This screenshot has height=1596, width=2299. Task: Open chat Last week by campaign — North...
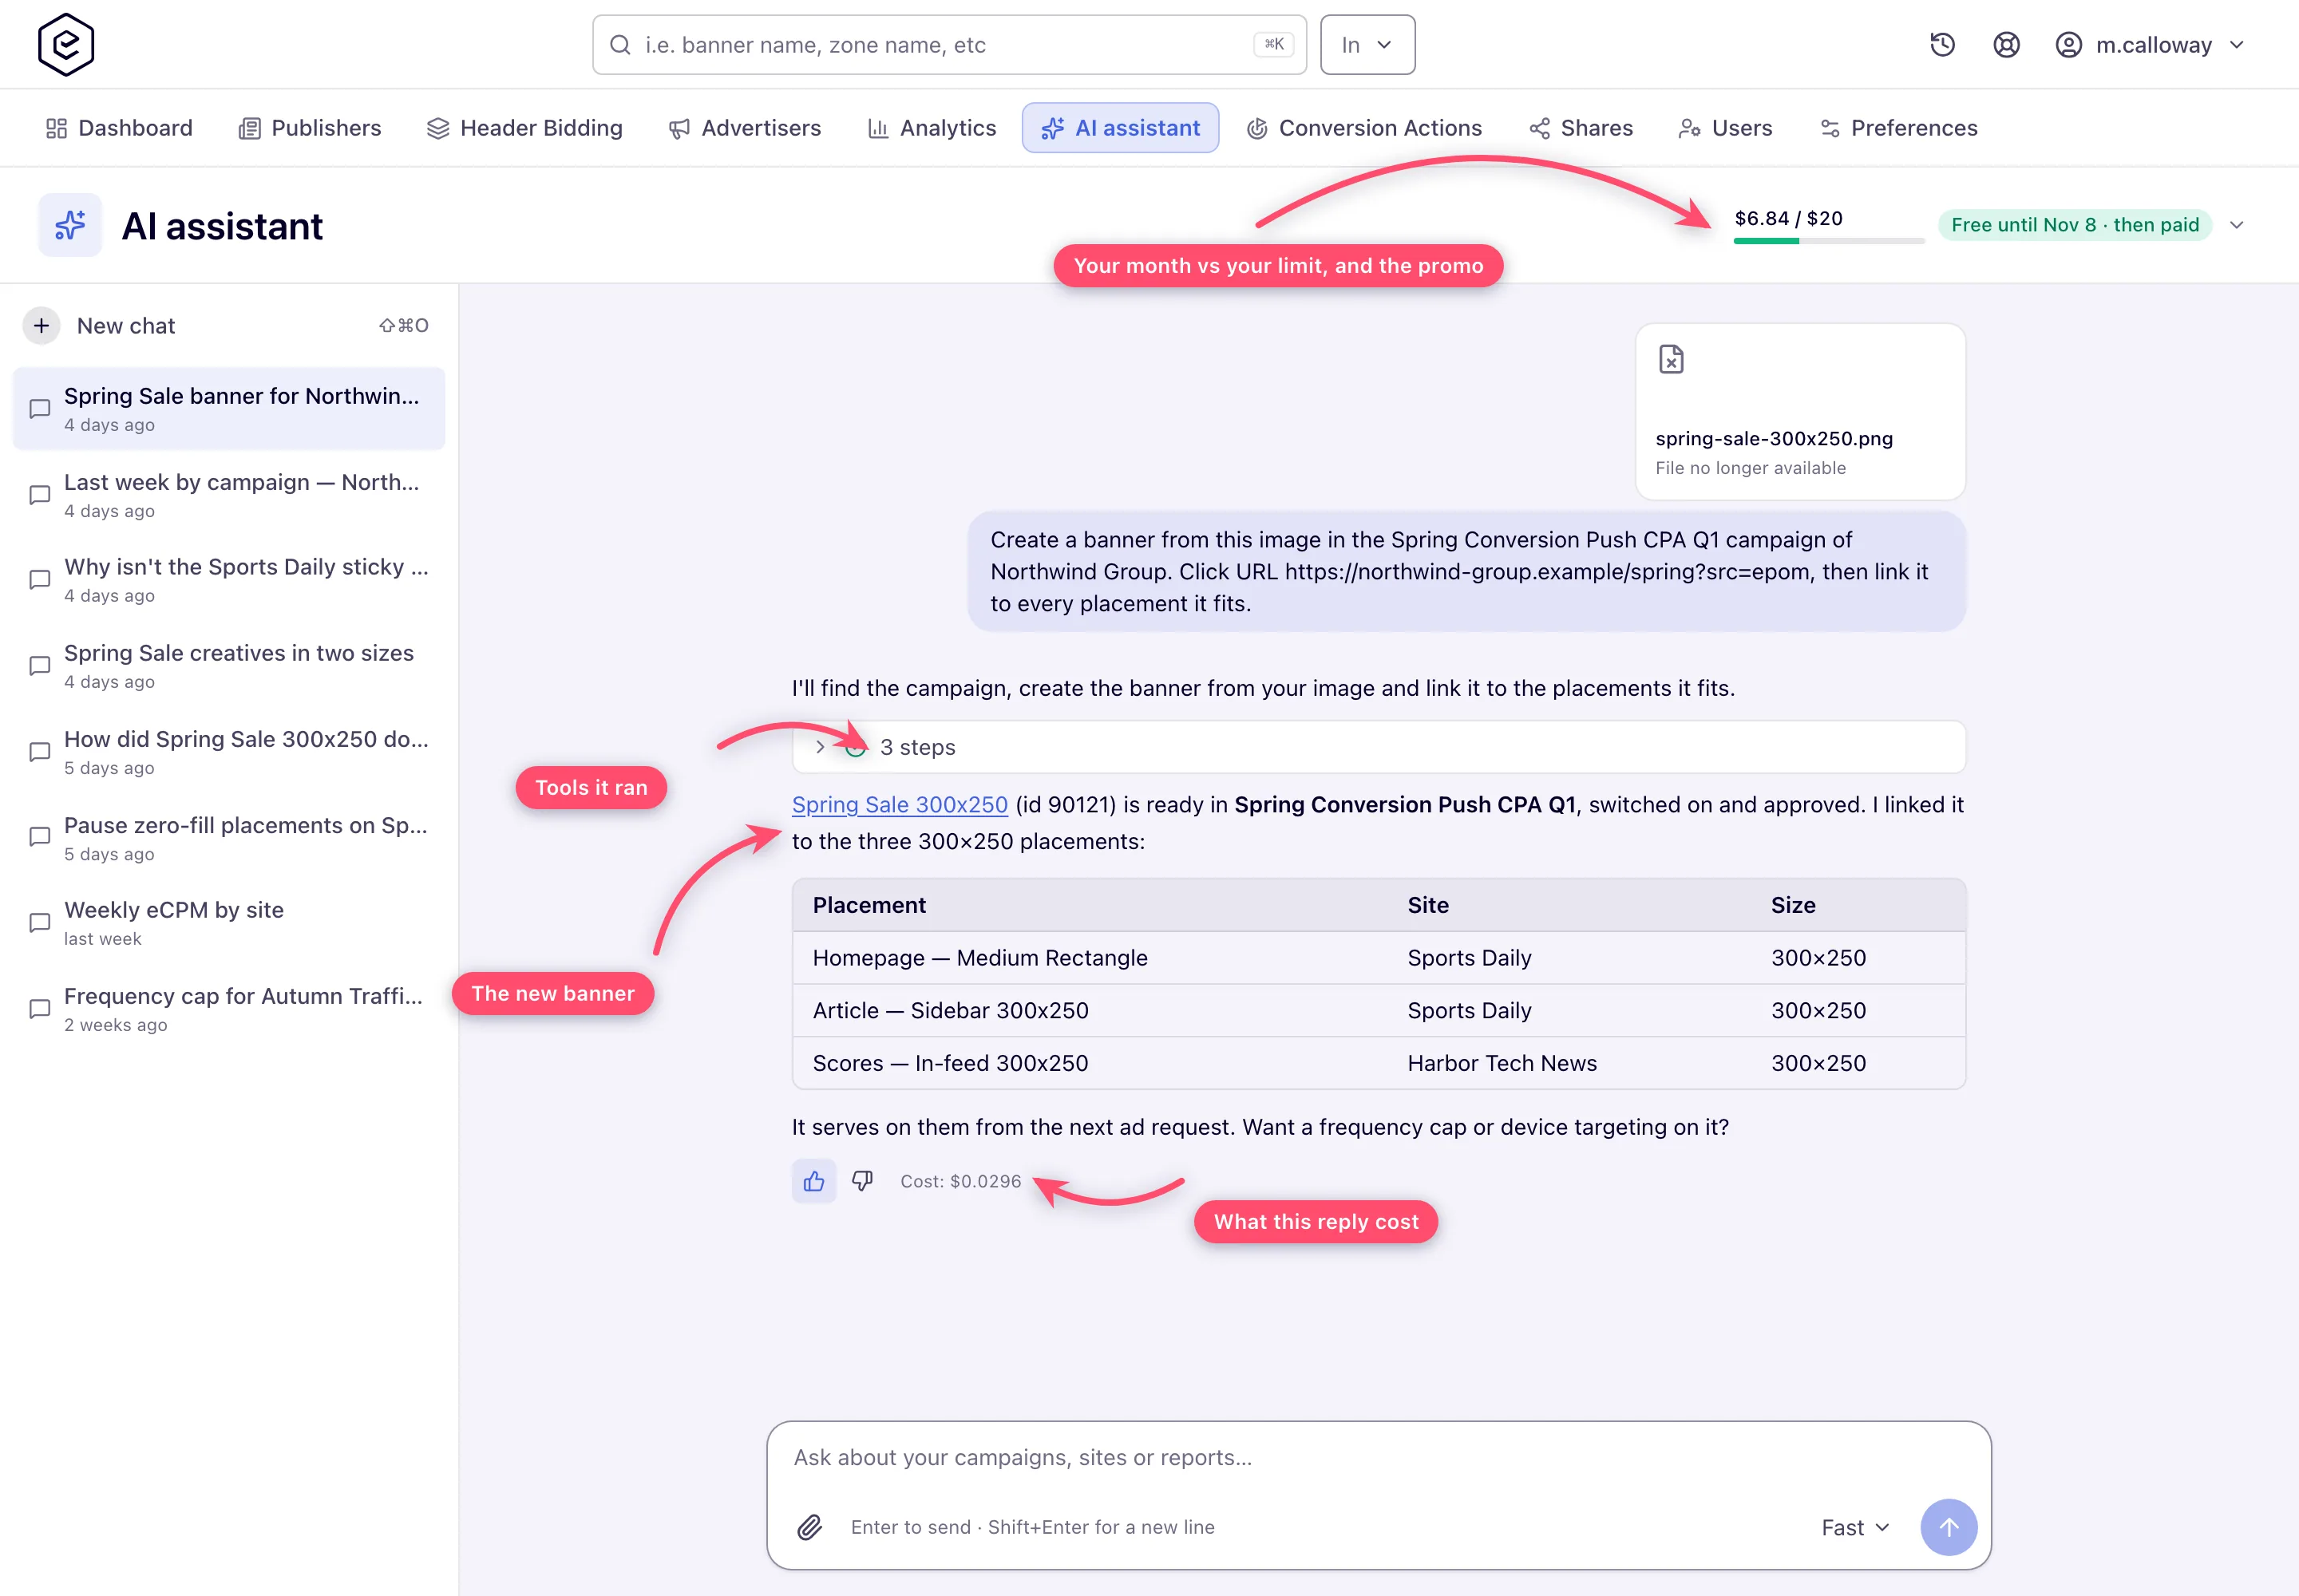[228, 495]
